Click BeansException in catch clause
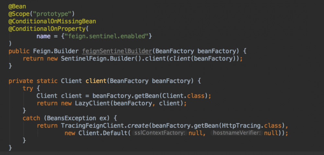This screenshot has height=155, width=324. (x=72, y=118)
